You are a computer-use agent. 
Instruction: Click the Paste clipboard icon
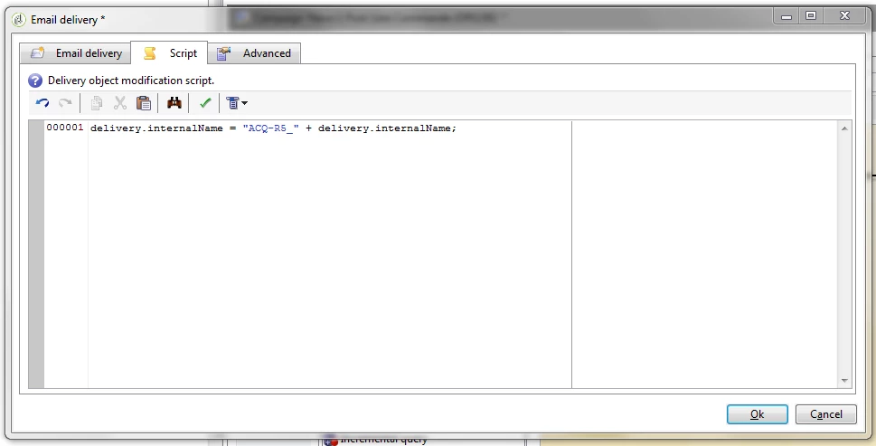pos(144,103)
